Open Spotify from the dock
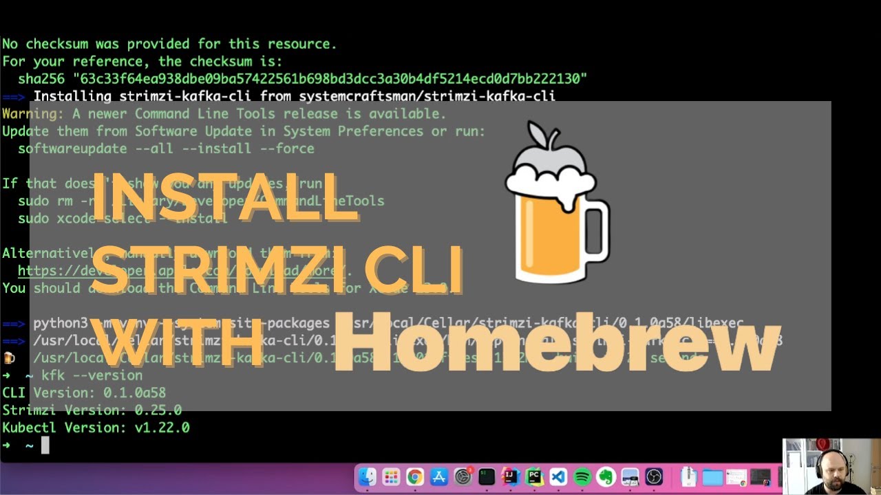Image resolution: width=881 pixels, height=495 pixels. pyautogui.click(x=582, y=476)
